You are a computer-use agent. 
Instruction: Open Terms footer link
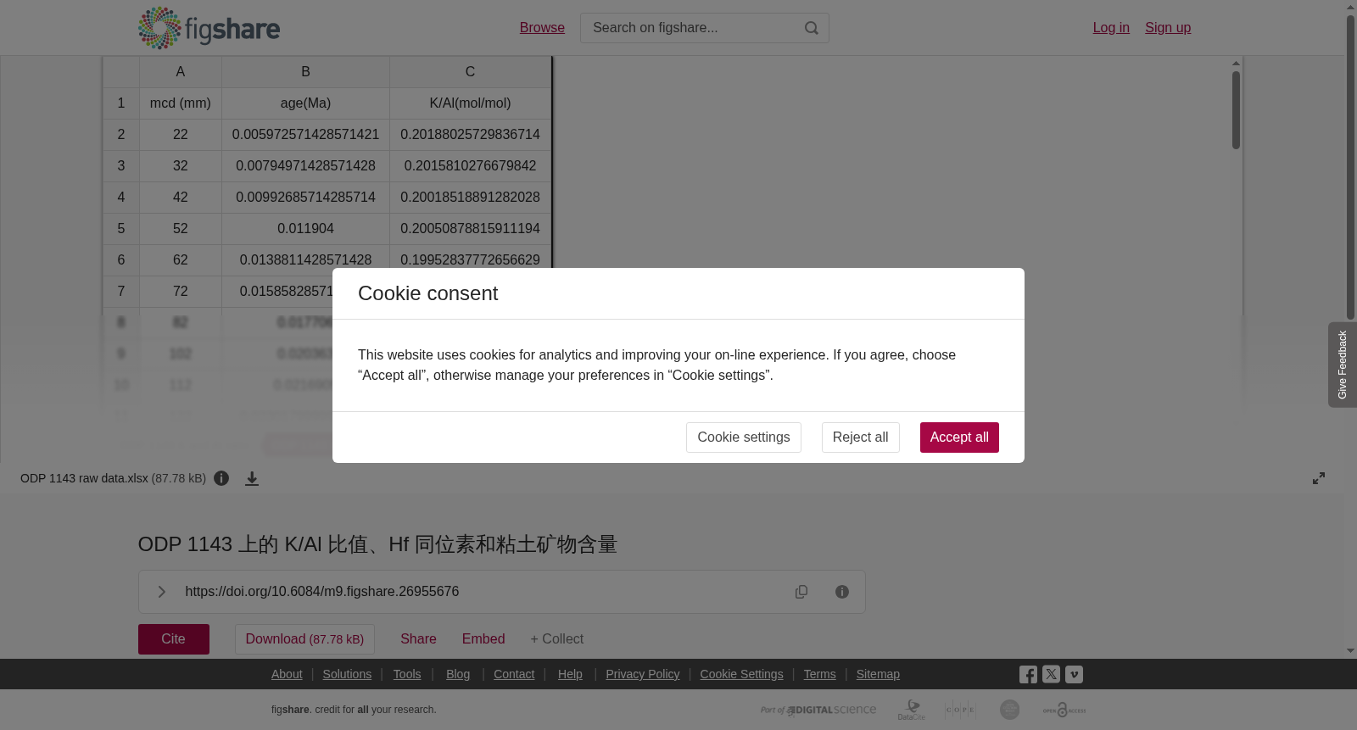(x=820, y=674)
